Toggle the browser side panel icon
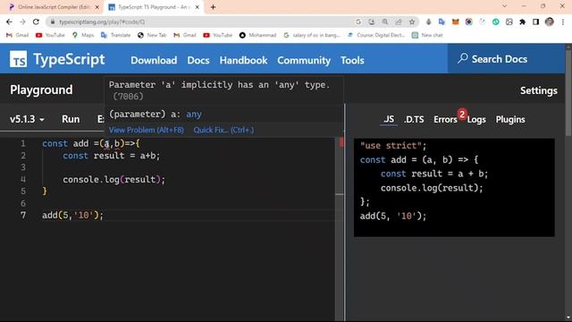 [535, 21]
